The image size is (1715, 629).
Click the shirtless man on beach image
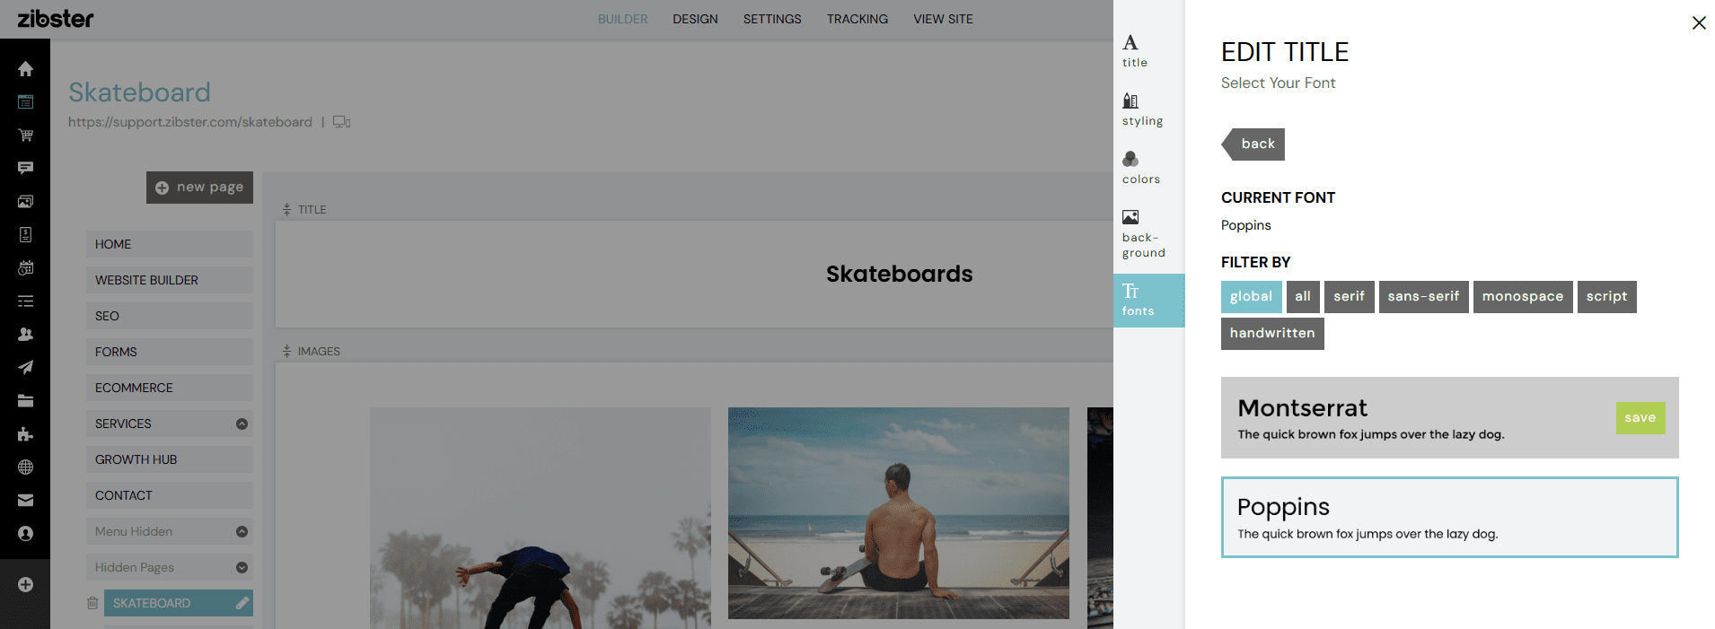tap(898, 513)
